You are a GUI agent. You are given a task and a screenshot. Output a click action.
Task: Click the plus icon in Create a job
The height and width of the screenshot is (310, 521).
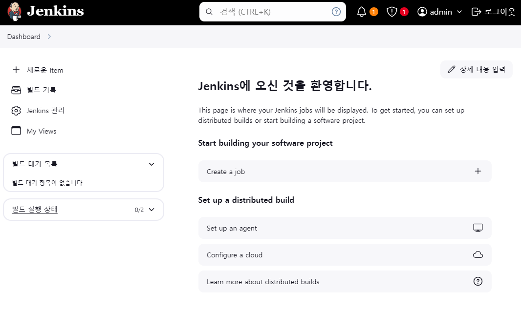pyautogui.click(x=478, y=171)
